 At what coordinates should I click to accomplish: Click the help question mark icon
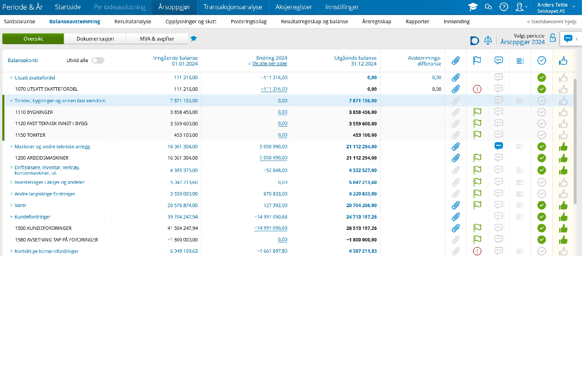pyautogui.click(x=504, y=7)
